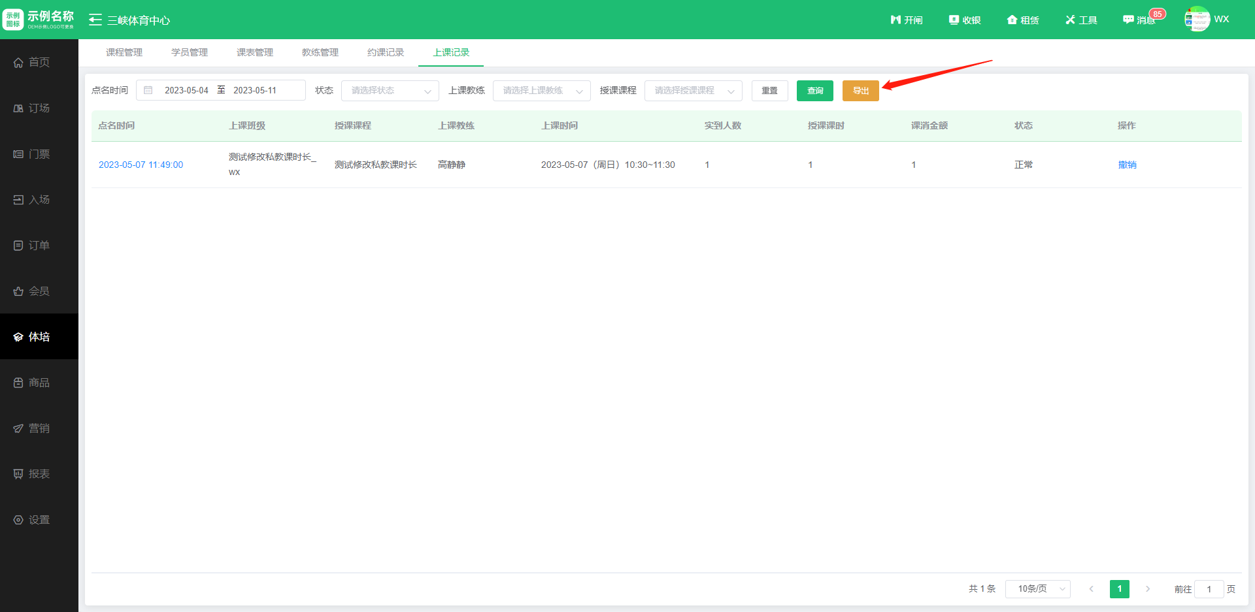Open the 10条/页 page size selector
Viewport: 1255px width, 612px height.
click(1037, 589)
